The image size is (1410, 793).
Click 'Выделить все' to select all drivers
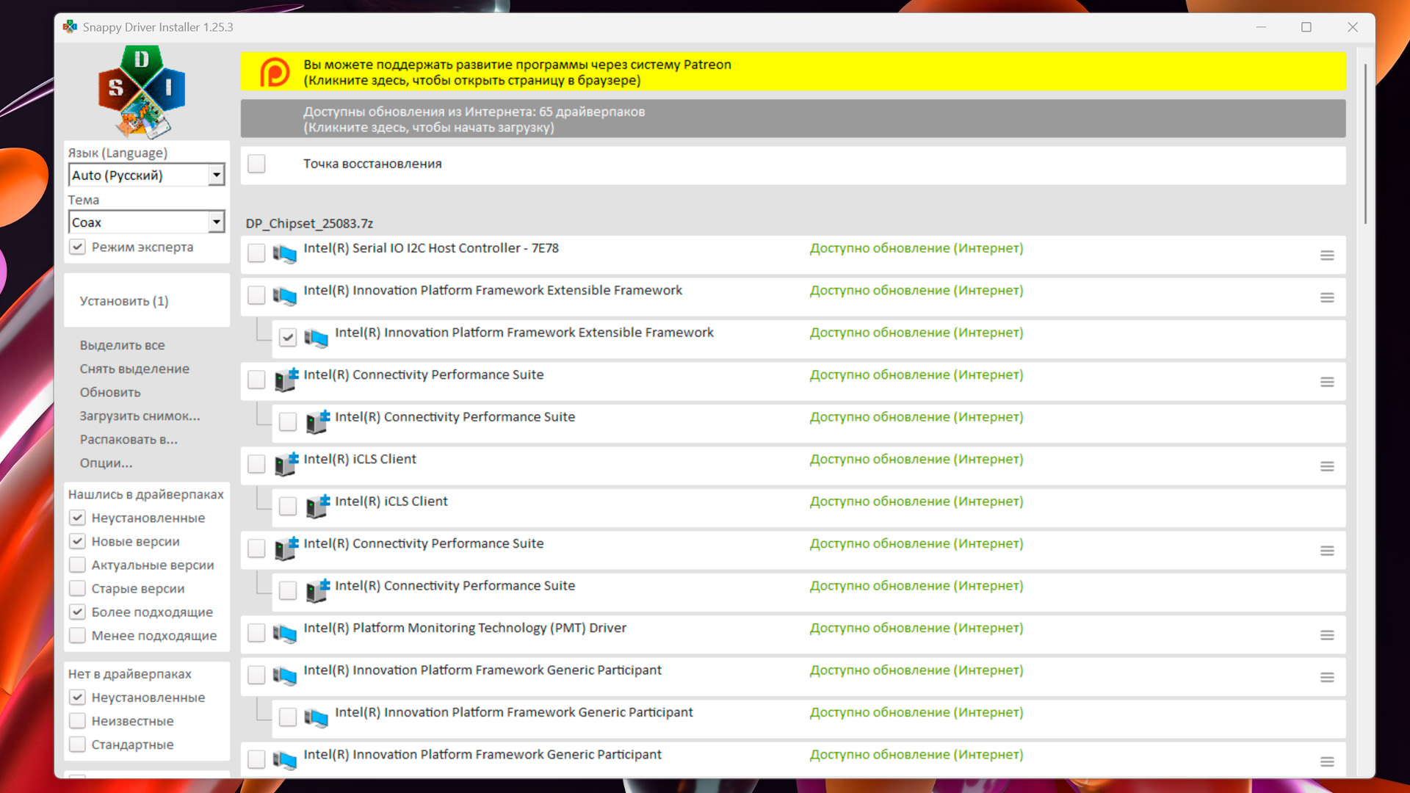pos(122,345)
